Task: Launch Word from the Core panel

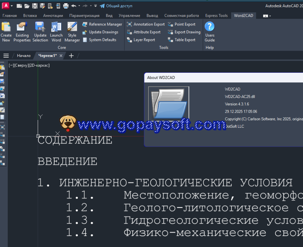Action: click(56, 32)
